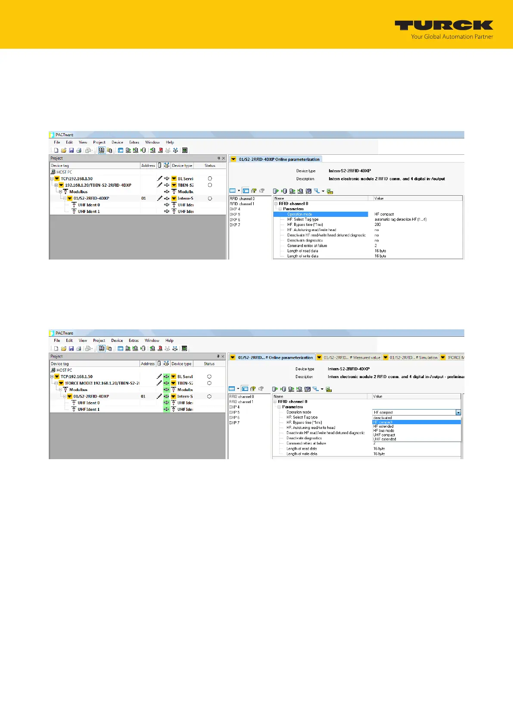Click last toolbar icon in upper PACTware main toolbar
513x726 pixels.
[185, 150]
